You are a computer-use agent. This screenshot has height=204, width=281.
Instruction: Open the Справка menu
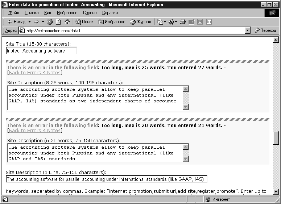[110, 13]
